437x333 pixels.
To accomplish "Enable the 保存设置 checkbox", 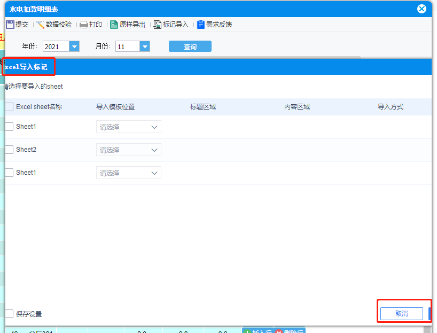I will coord(9,314).
